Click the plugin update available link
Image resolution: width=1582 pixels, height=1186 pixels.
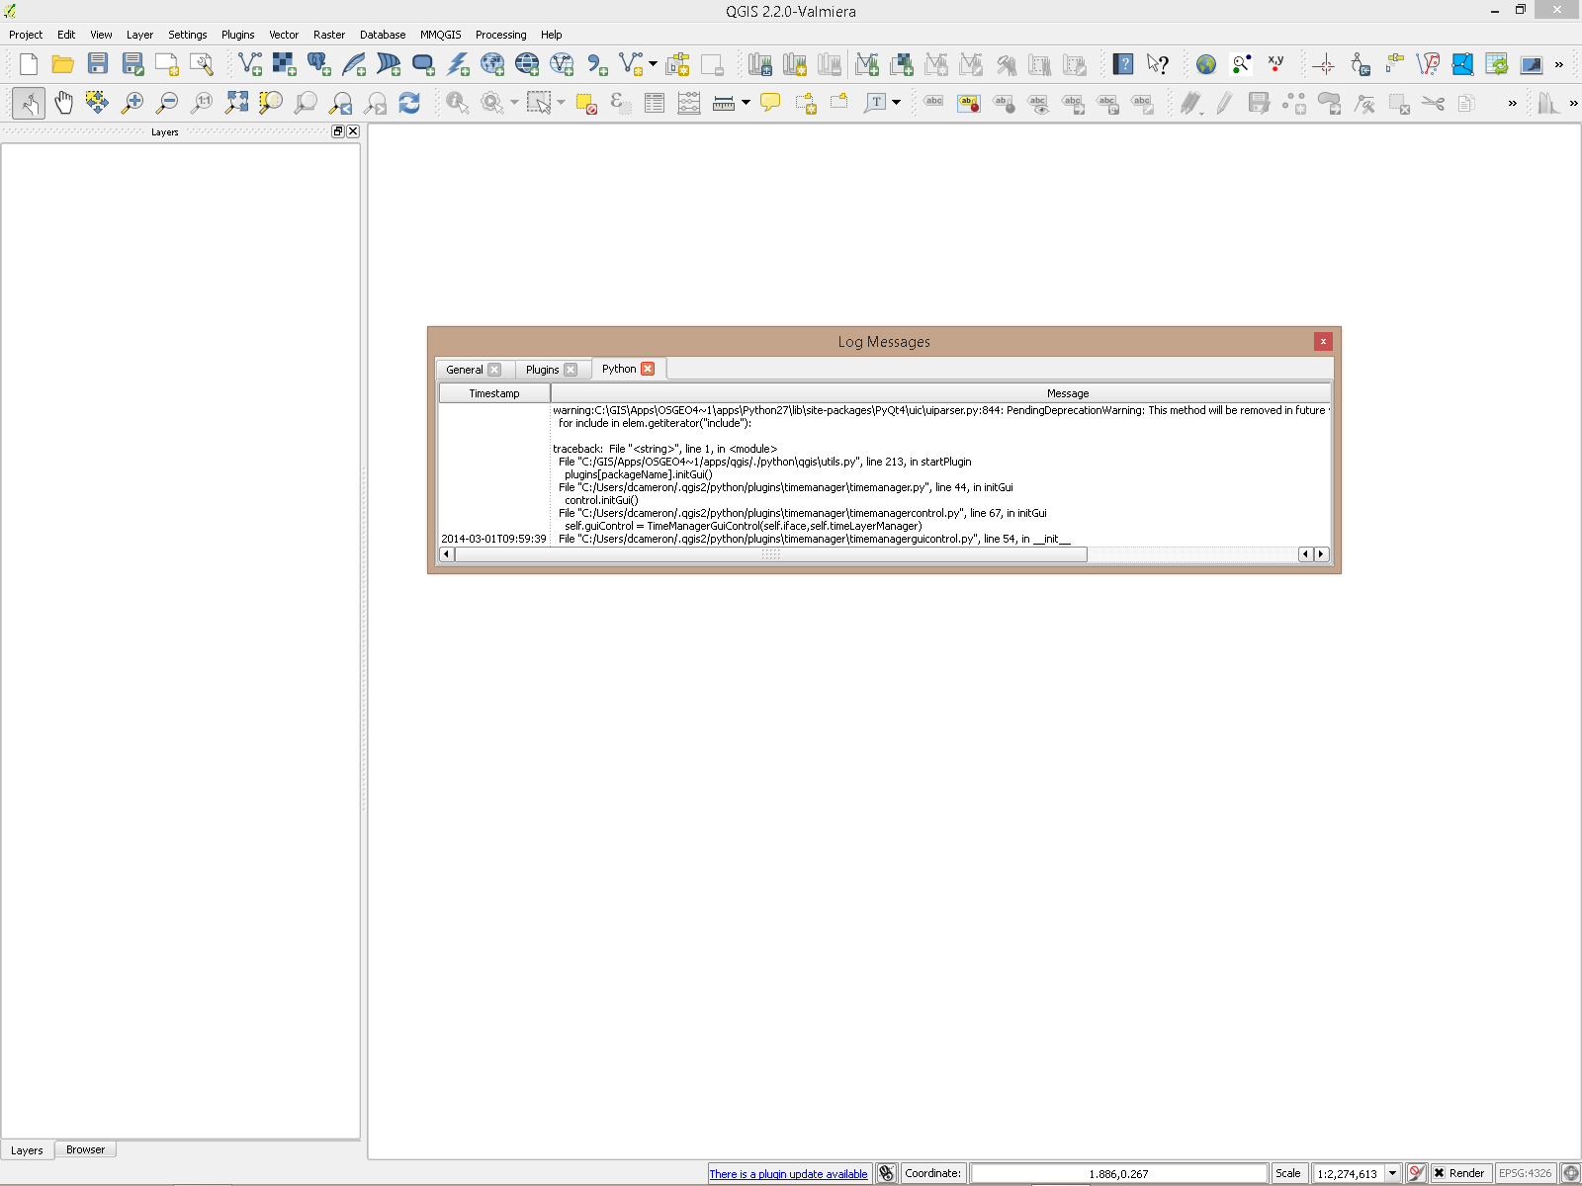[788, 1174]
